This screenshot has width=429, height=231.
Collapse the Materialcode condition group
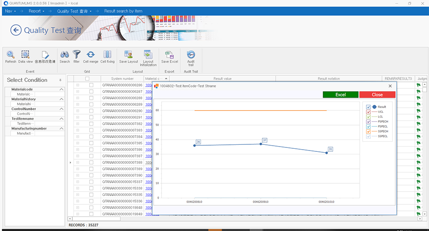click(x=61, y=90)
